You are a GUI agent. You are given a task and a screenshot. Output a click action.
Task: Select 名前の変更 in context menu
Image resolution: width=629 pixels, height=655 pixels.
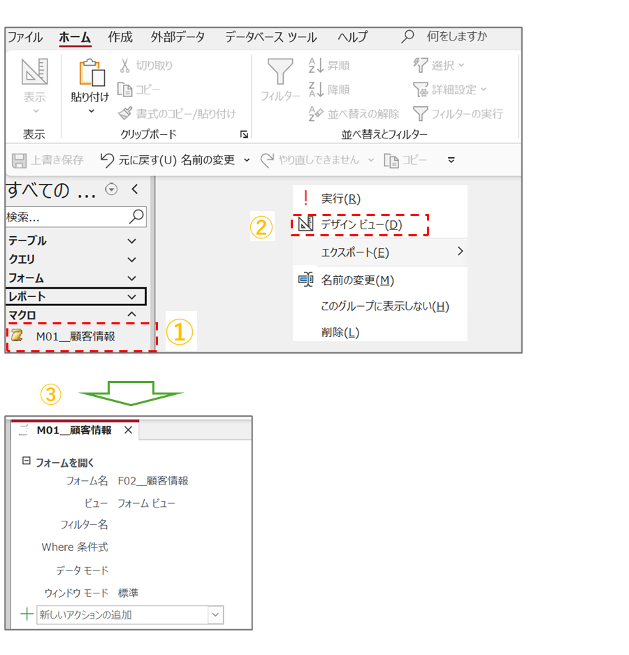pyautogui.click(x=357, y=280)
